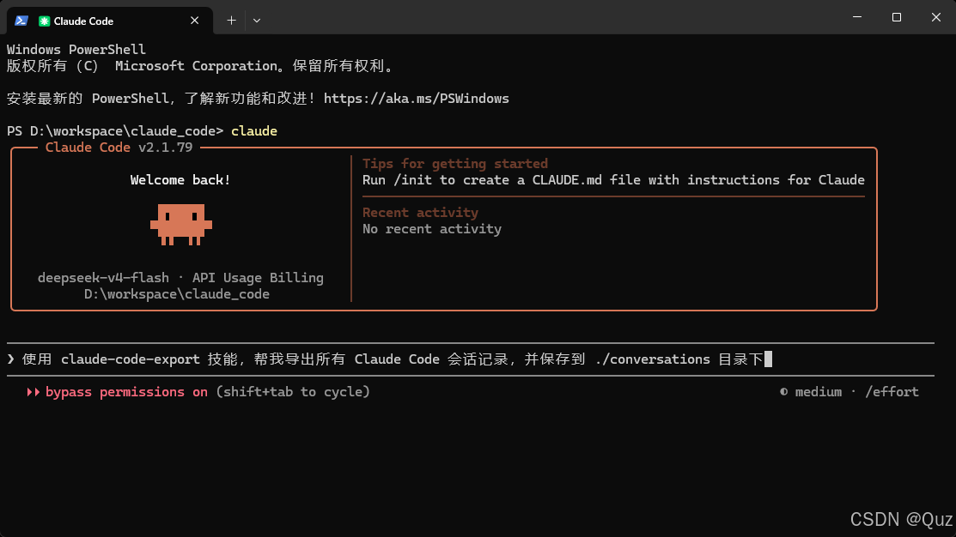
Task: Click the PowerShell icon in the tab
Action: 21,21
